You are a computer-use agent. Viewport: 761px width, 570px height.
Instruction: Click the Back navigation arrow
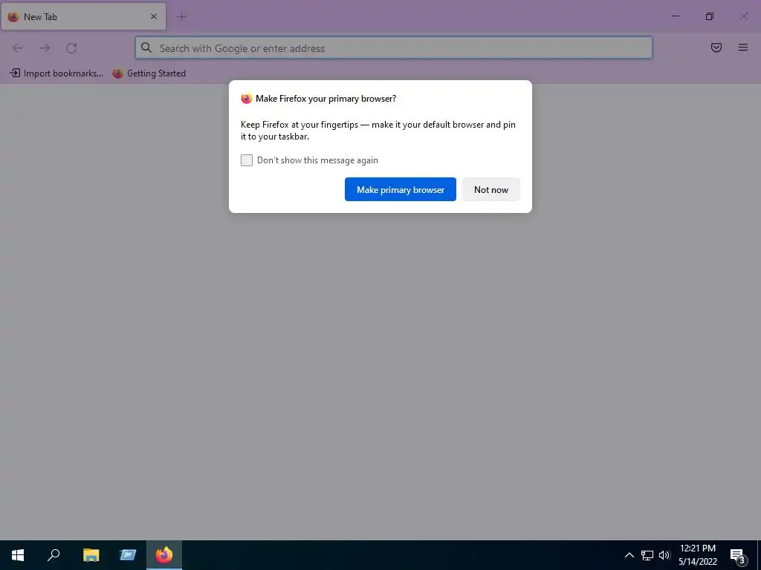tap(18, 48)
